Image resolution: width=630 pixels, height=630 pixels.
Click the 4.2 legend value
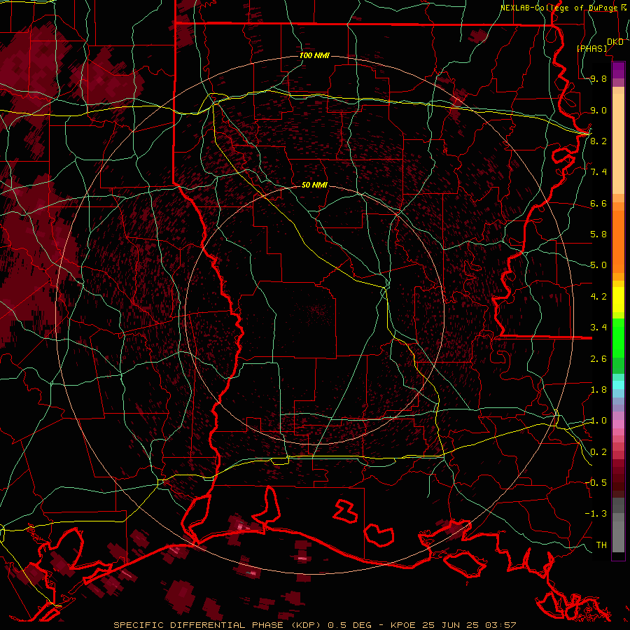[x=598, y=296]
